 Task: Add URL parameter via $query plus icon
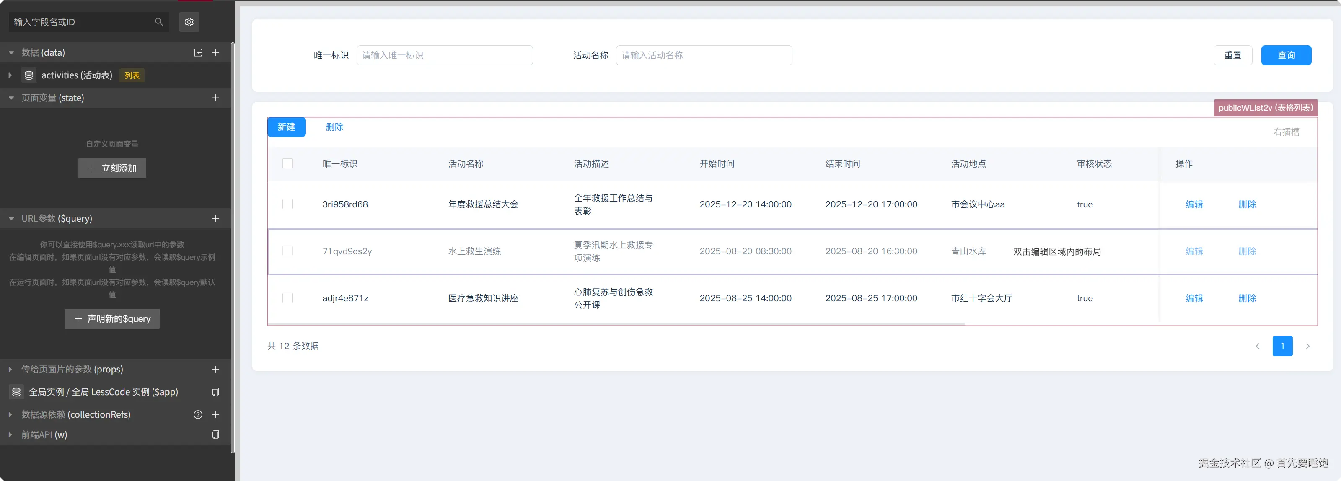[x=215, y=219]
